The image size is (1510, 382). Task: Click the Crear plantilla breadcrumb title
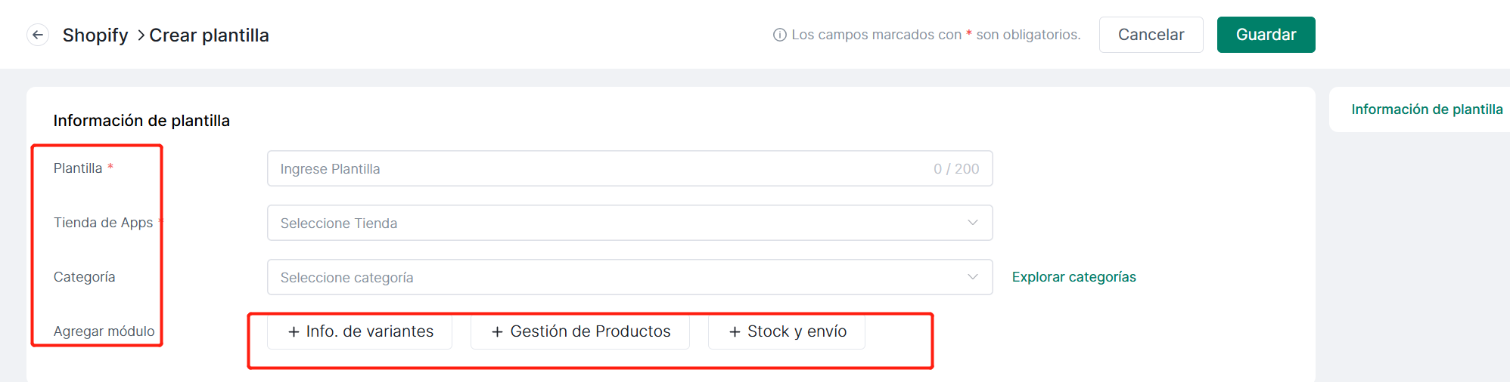point(209,35)
